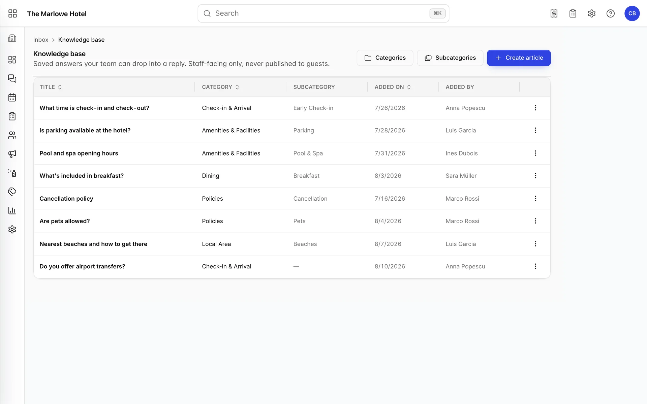Click the Beaches subcategory cell
The width and height of the screenshot is (647, 404).
[305, 244]
